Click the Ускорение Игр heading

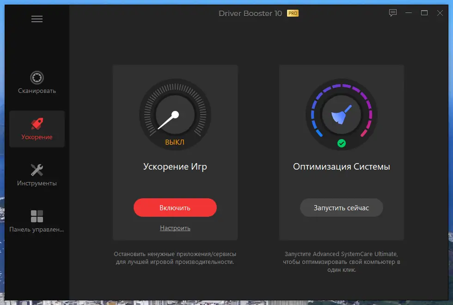click(175, 167)
